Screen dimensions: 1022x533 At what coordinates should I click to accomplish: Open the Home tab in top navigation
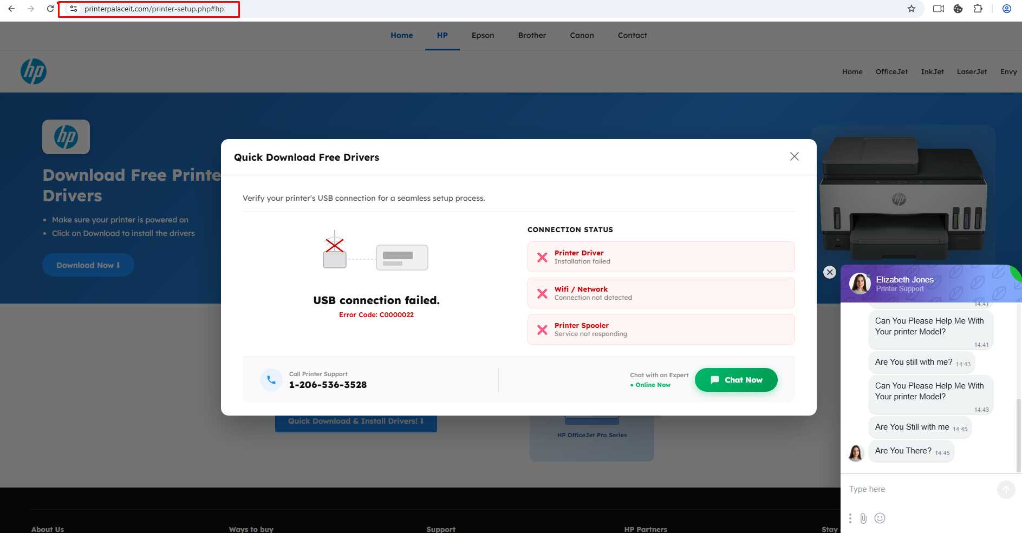click(402, 35)
